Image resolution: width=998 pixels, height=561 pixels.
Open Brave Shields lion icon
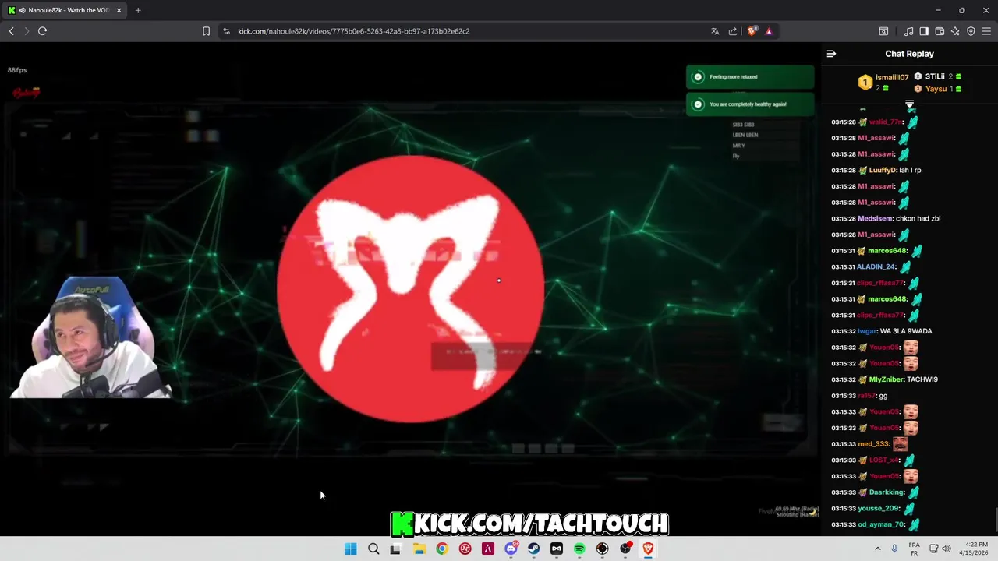tap(752, 31)
